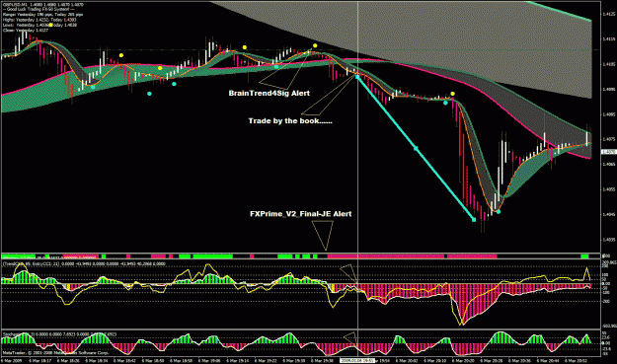This screenshot has width=617, height=364.
Task: Click the arrow under FXPrime_V2_Final-JE Alert
Action: (323, 236)
